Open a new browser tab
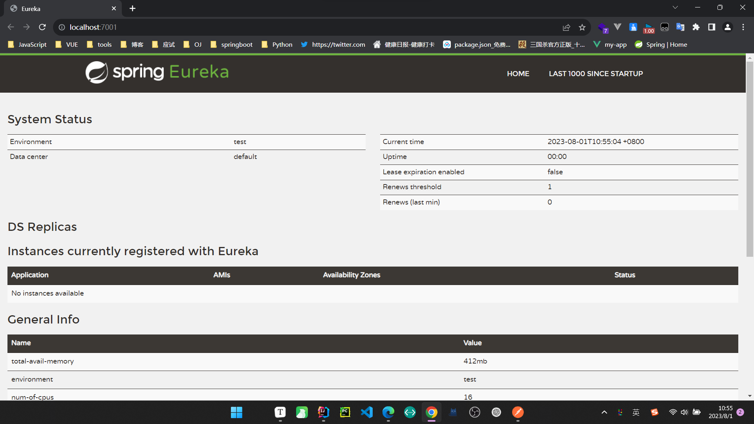Viewport: 754px width, 424px height. click(132, 8)
